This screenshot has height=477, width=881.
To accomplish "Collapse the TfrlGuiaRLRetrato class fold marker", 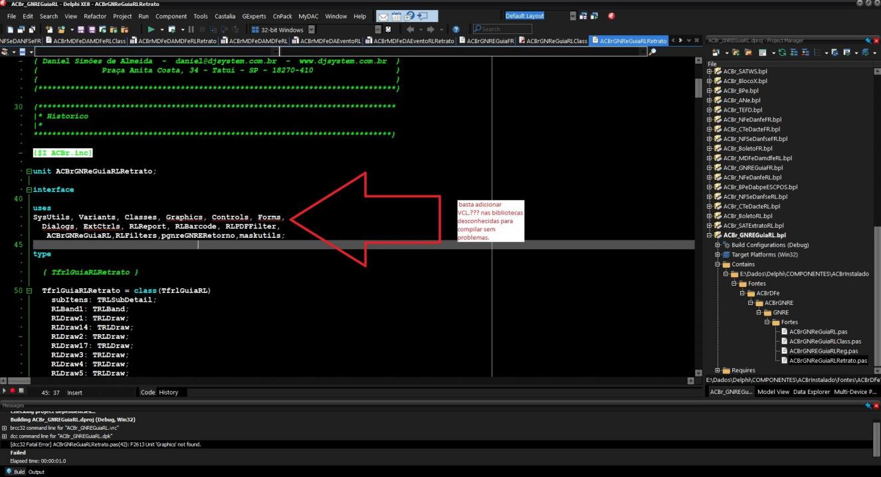I will coord(29,291).
